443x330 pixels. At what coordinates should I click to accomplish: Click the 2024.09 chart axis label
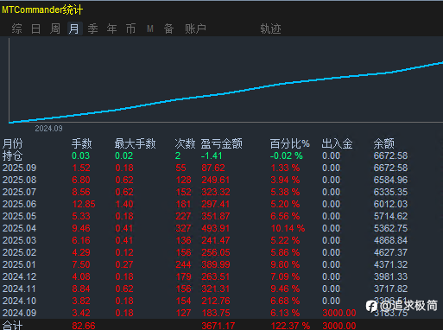(48, 129)
